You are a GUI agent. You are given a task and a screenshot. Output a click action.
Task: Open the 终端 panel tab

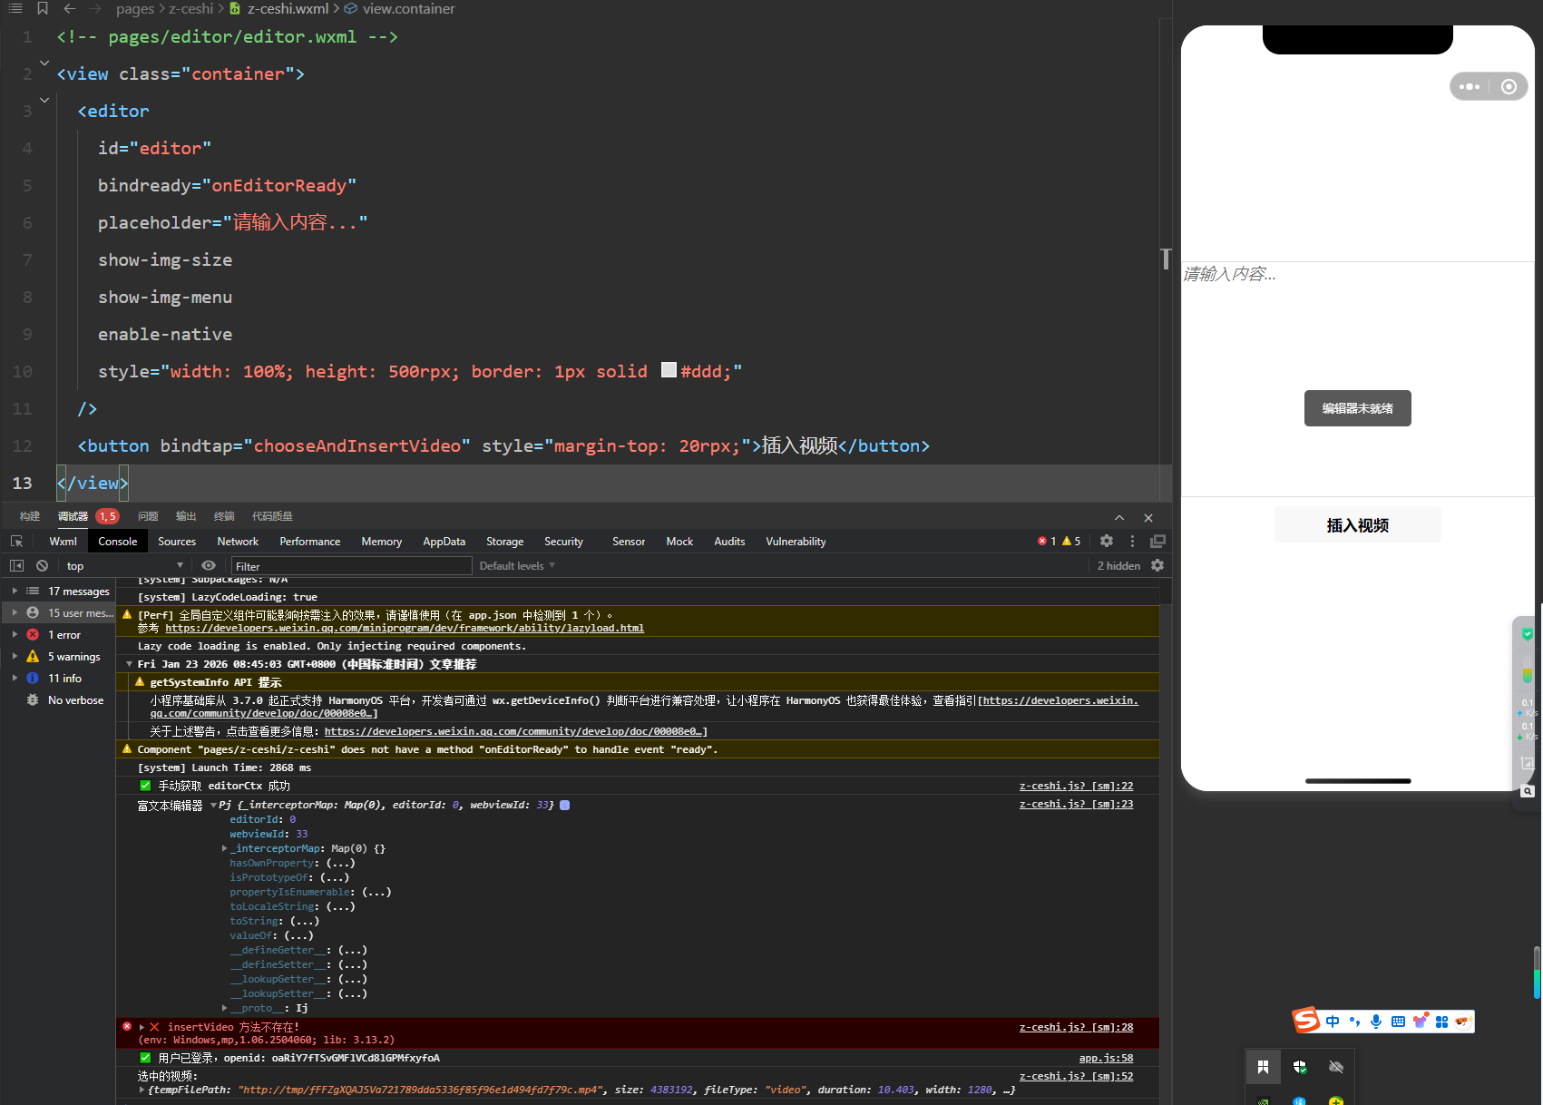coord(224,516)
